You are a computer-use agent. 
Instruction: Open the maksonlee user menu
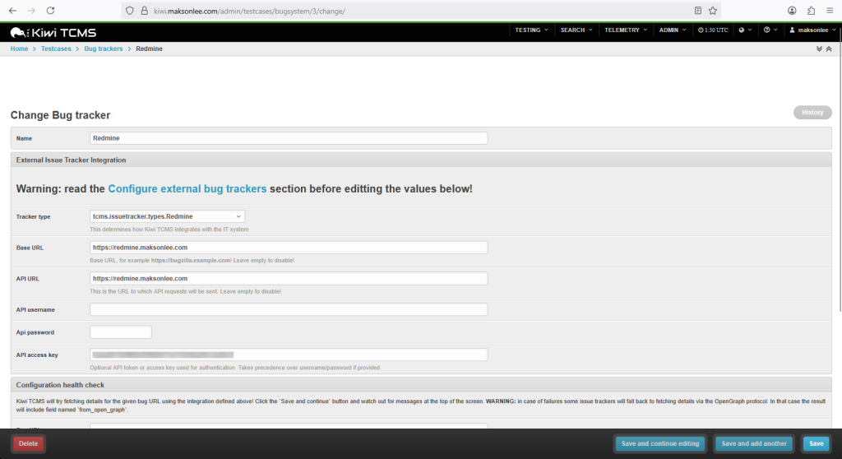click(x=812, y=30)
